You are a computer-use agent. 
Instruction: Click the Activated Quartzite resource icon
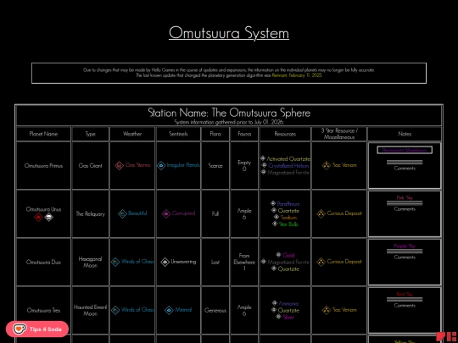[263, 158]
